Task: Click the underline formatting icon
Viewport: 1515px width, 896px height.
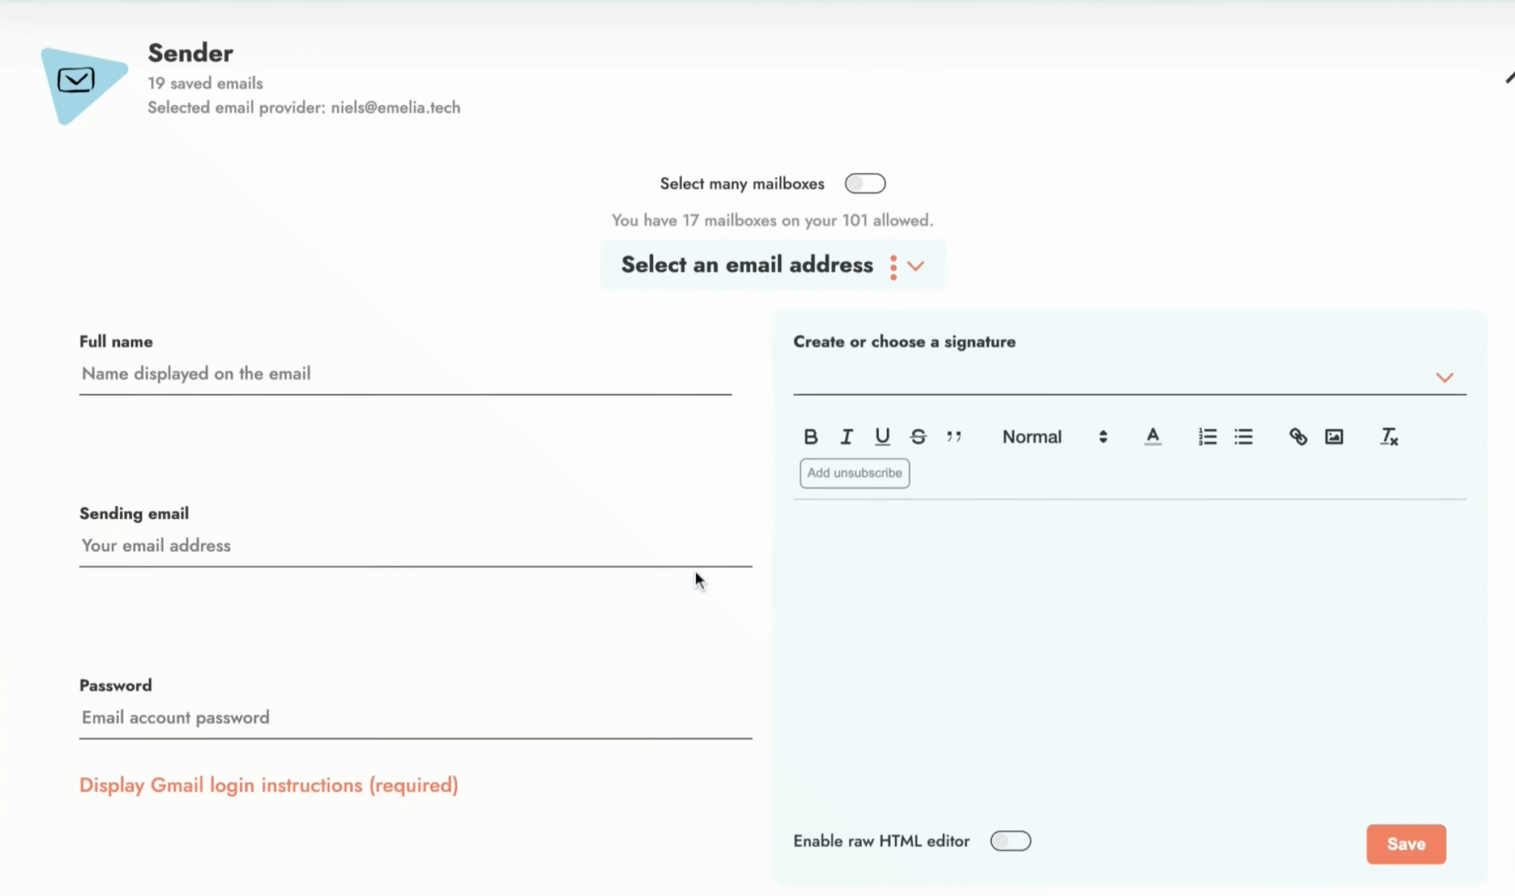Action: (x=882, y=437)
